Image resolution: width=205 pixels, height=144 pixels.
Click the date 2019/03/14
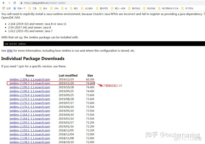pos(66,119)
